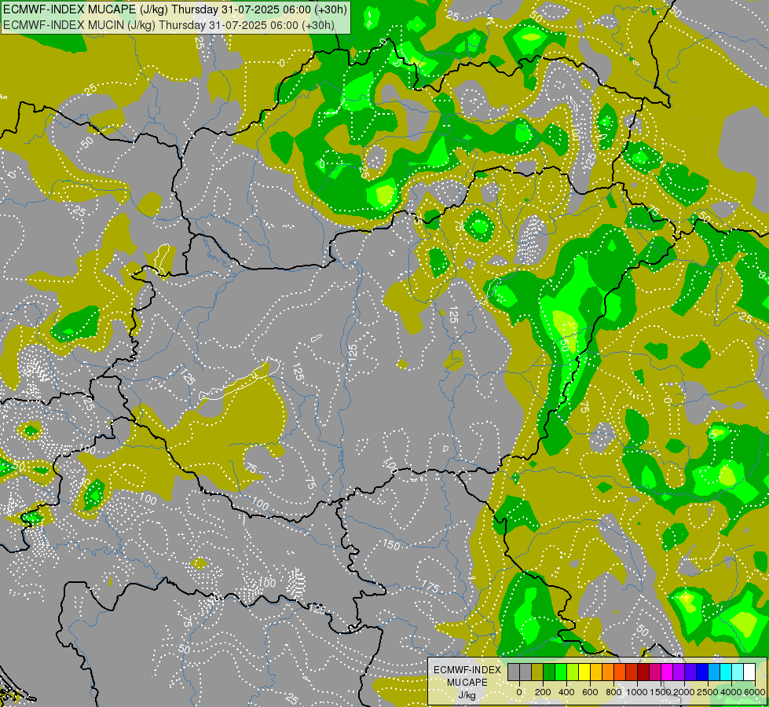Select the white legend swatch
769x707 pixels.
[x=750, y=672]
